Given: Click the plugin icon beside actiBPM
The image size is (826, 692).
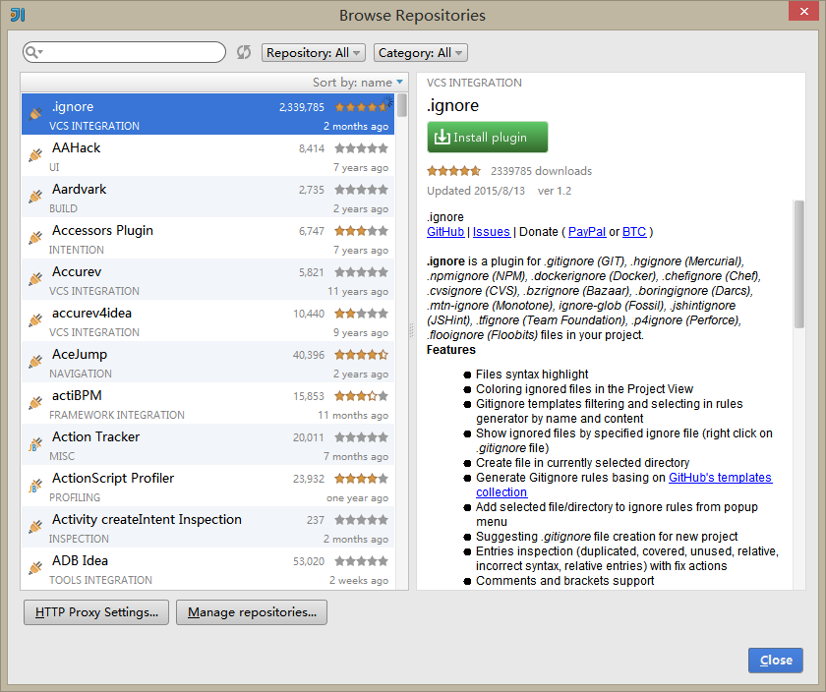Looking at the screenshot, I should point(35,402).
